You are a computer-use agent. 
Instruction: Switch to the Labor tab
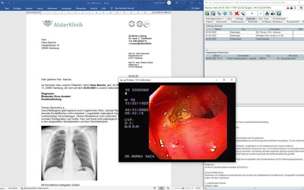pos(229,19)
